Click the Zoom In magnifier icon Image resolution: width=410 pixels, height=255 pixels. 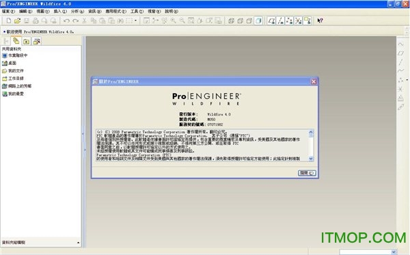(174, 21)
